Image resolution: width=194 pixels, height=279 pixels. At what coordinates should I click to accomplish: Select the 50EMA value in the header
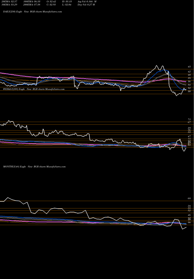[x=9, y=5]
